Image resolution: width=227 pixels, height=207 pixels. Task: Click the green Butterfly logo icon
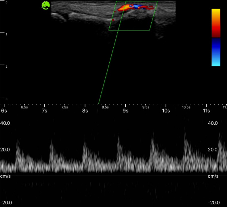[x=45, y=5]
